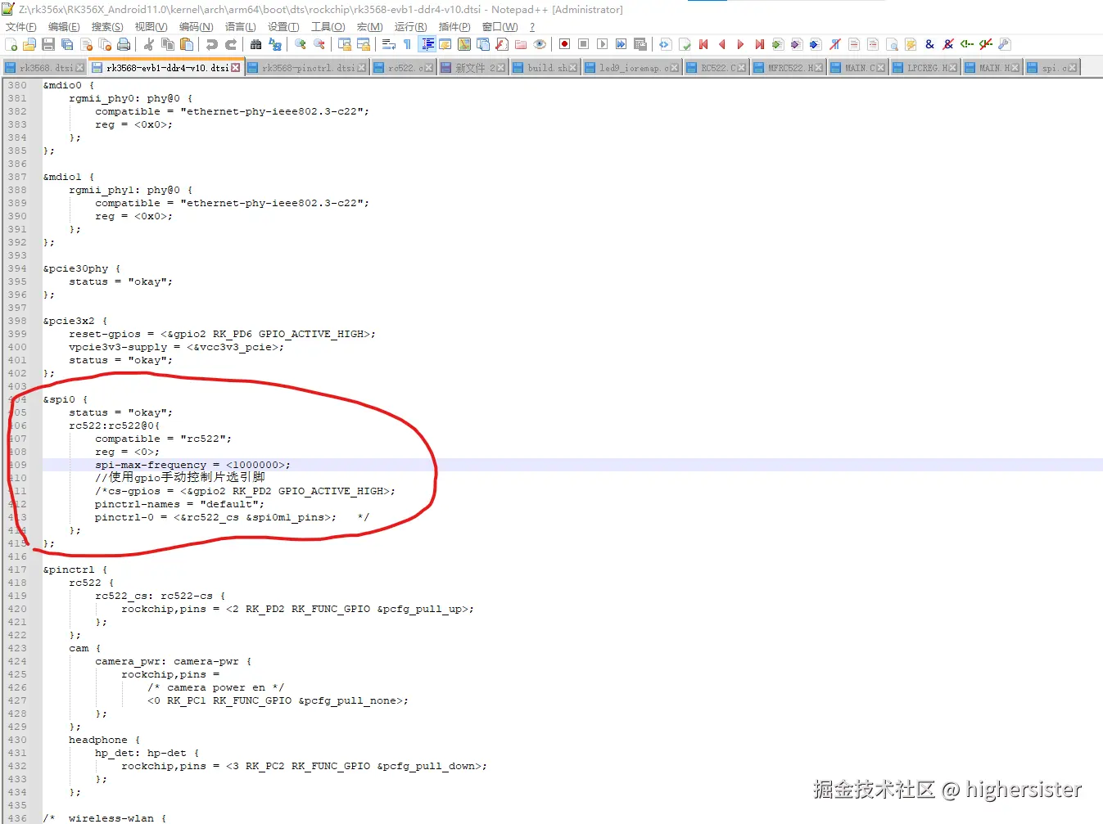1103x824 pixels.
Task: Click the Playback macro icon
Action: tap(603, 44)
